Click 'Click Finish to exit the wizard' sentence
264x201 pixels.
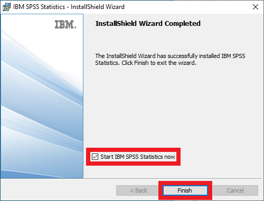[x=159, y=63]
